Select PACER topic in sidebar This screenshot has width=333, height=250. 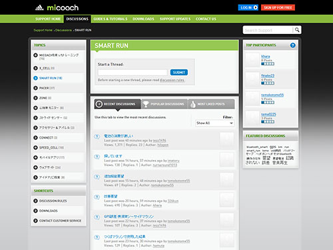tap(47, 88)
